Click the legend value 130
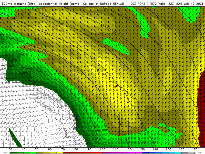This screenshot has height=154, width=205. 142,149
